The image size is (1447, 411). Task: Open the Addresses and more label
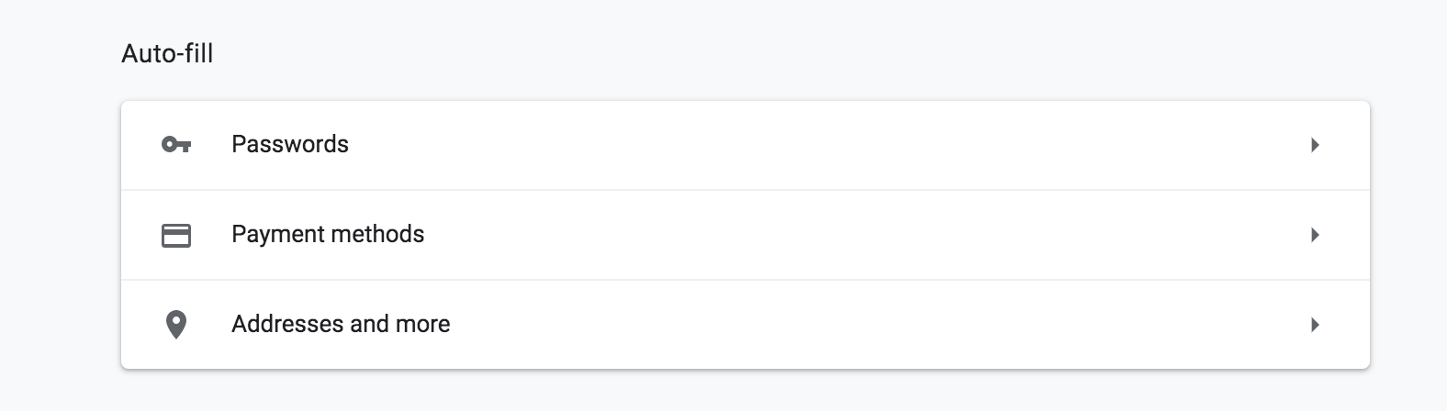tap(341, 324)
